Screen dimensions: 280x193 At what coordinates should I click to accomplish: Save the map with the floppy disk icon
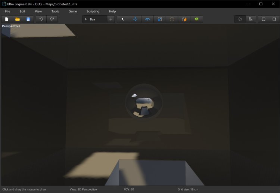click(28, 19)
